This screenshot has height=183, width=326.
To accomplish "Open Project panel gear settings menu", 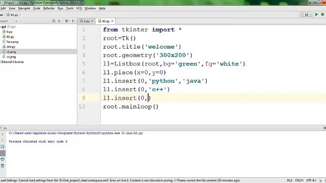I will [67, 21].
